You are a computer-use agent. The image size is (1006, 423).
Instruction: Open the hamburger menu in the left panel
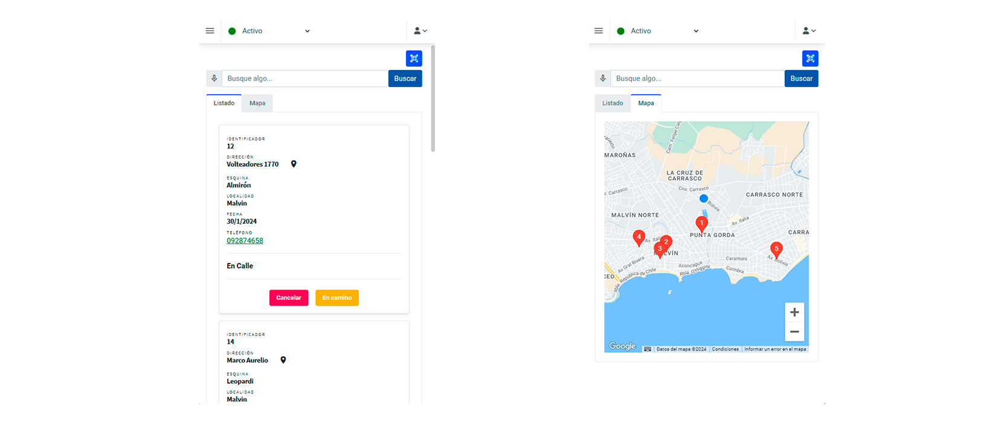[210, 31]
